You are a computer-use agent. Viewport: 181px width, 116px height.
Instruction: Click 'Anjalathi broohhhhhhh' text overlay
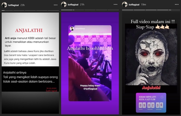point(90,48)
